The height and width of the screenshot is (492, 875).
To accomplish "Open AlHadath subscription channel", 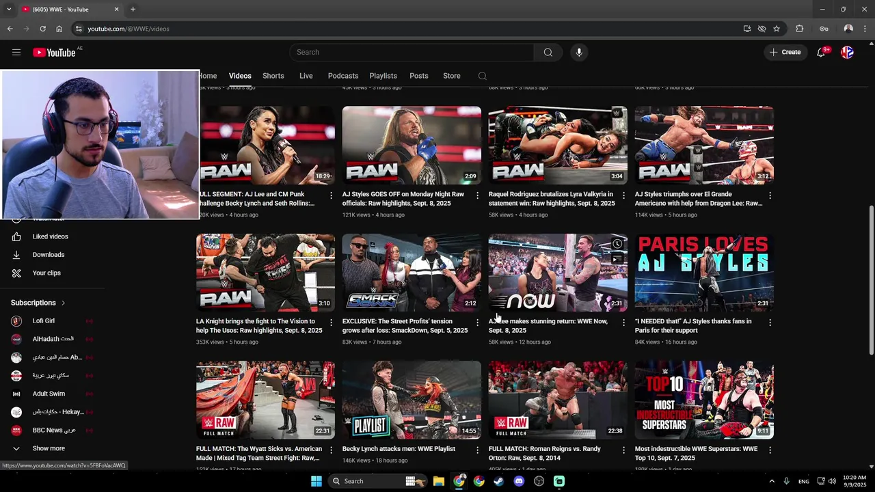I will click(52, 339).
